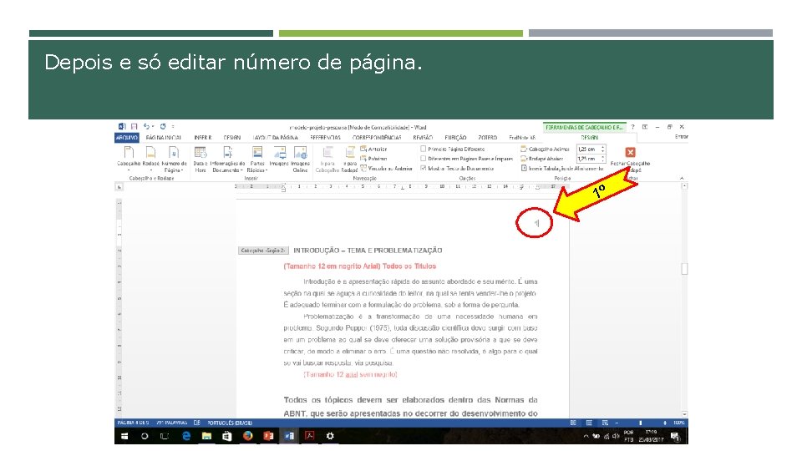Zoom out with the minus button
The width and height of the screenshot is (802, 451).
[617, 423]
